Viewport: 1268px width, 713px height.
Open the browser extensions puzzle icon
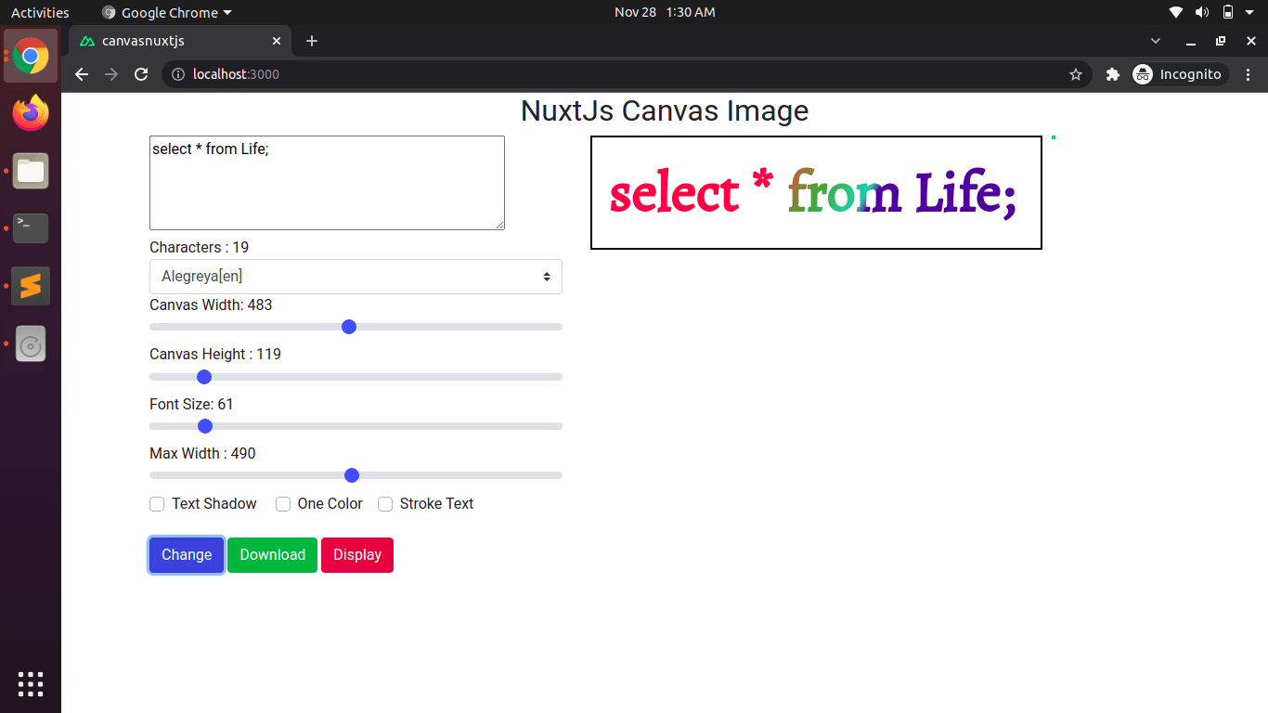click(x=1112, y=74)
